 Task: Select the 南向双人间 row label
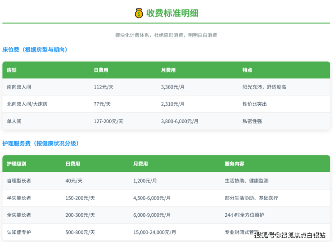pyautogui.click(x=19, y=87)
